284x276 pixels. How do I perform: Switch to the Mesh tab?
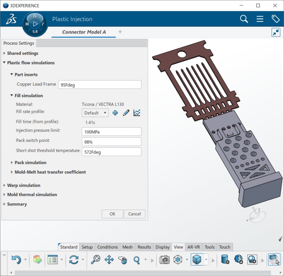[128, 247]
